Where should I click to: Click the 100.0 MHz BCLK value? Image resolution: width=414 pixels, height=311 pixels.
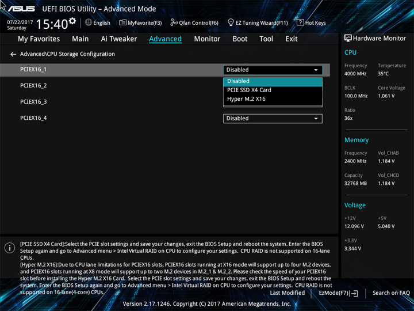(x=356, y=96)
